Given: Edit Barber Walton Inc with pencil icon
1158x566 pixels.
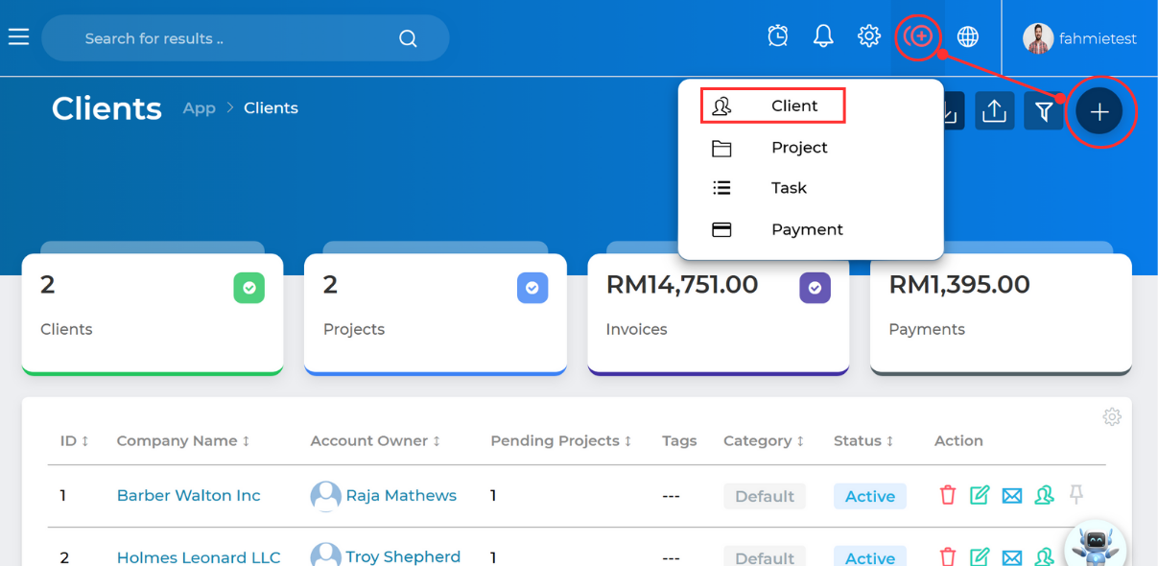Looking at the screenshot, I should pyautogui.click(x=980, y=495).
